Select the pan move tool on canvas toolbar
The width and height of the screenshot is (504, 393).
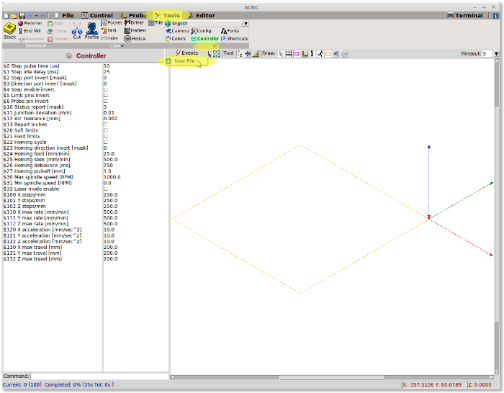[x=248, y=54]
